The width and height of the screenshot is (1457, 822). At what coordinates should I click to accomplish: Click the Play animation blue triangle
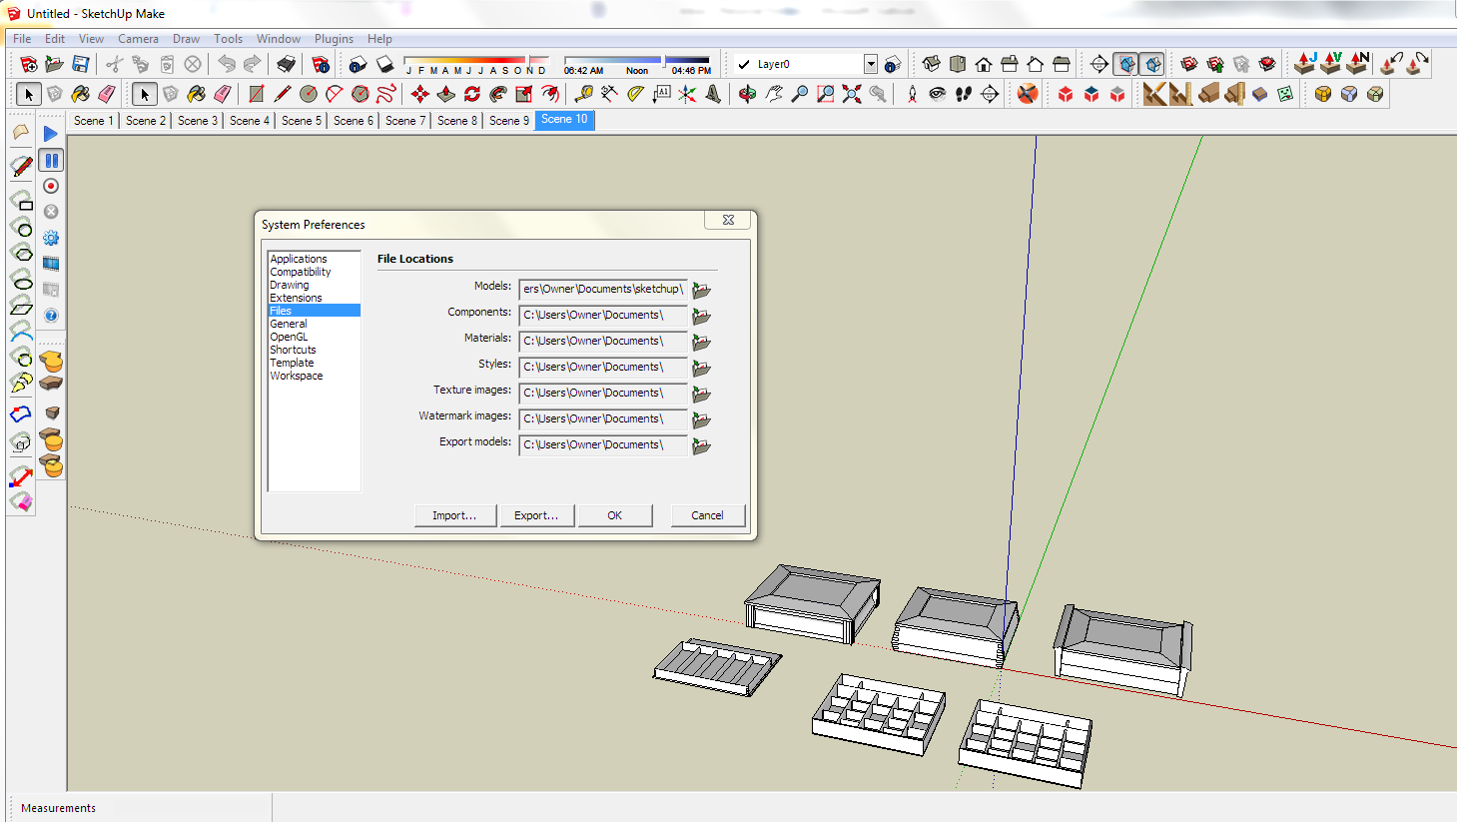(51, 134)
